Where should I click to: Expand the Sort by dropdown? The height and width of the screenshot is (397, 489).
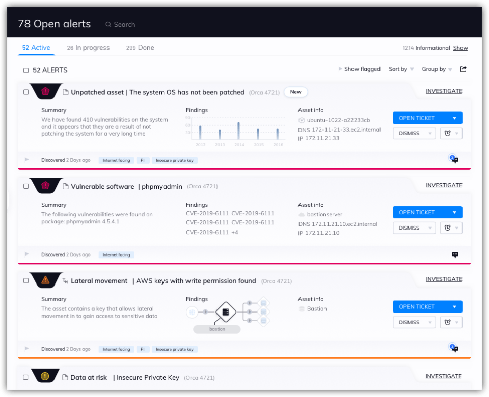tap(401, 69)
